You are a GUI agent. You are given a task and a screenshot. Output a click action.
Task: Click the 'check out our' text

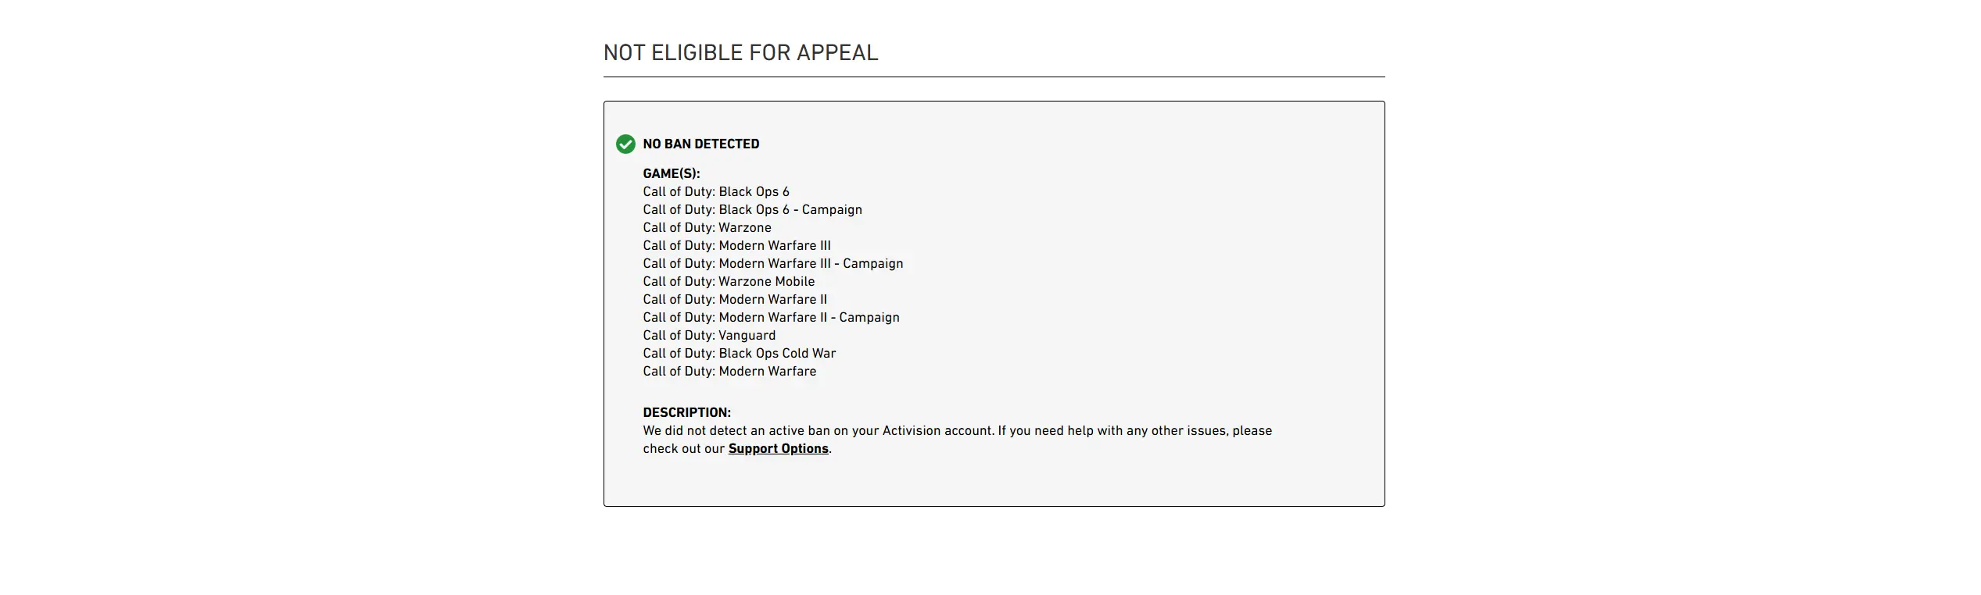pos(683,449)
